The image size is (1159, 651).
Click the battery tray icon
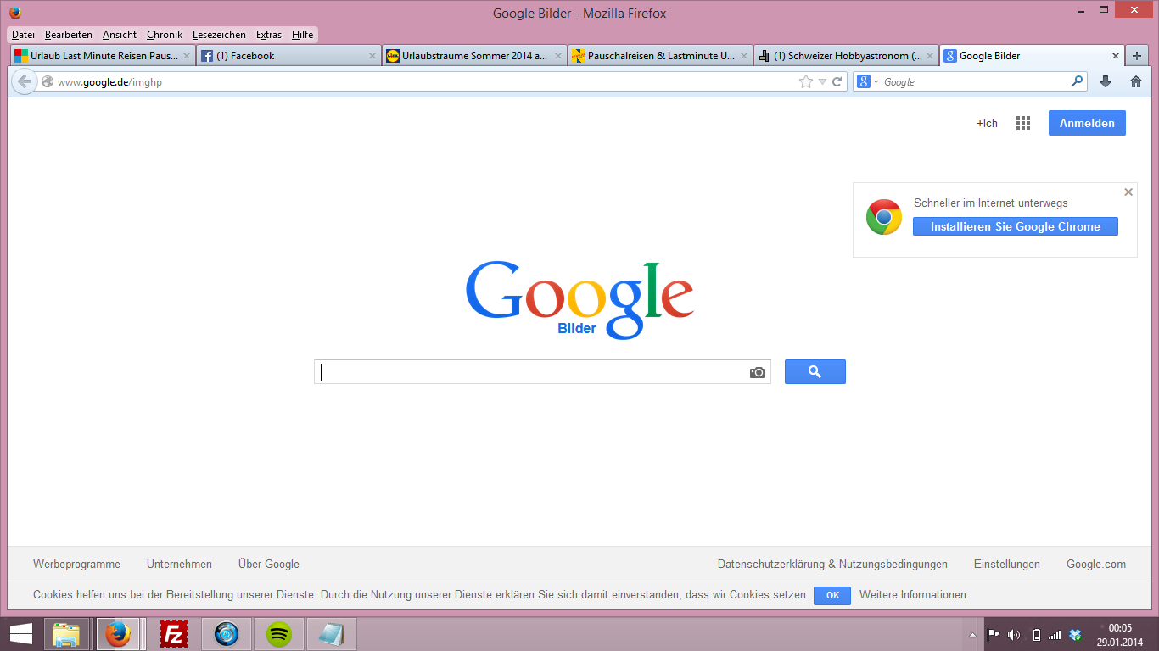[1036, 635]
